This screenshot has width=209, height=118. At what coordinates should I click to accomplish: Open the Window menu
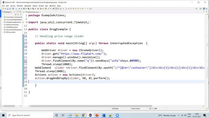tap(53, 6)
